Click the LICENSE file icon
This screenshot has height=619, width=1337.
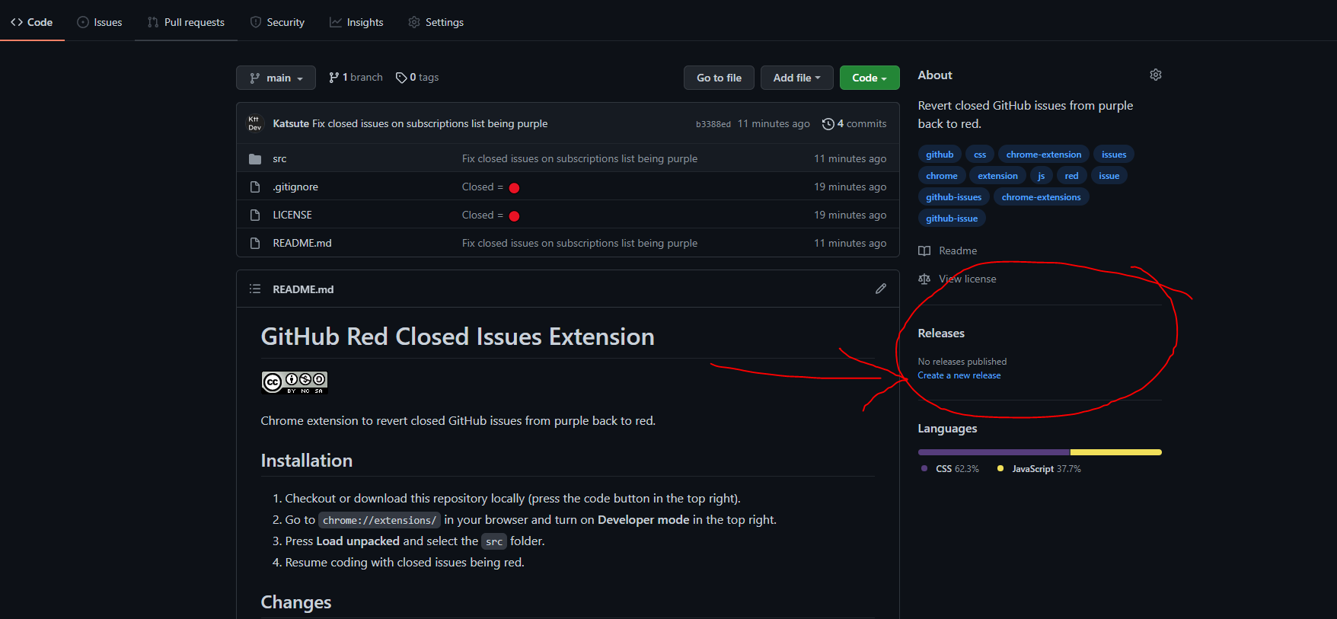pyautogui.click(x=255, y=215)
